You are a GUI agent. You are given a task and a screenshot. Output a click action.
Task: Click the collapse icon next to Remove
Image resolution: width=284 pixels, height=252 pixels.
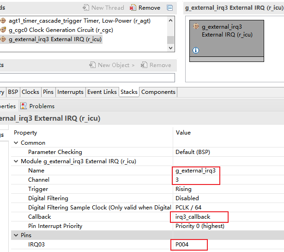point(170,8)
